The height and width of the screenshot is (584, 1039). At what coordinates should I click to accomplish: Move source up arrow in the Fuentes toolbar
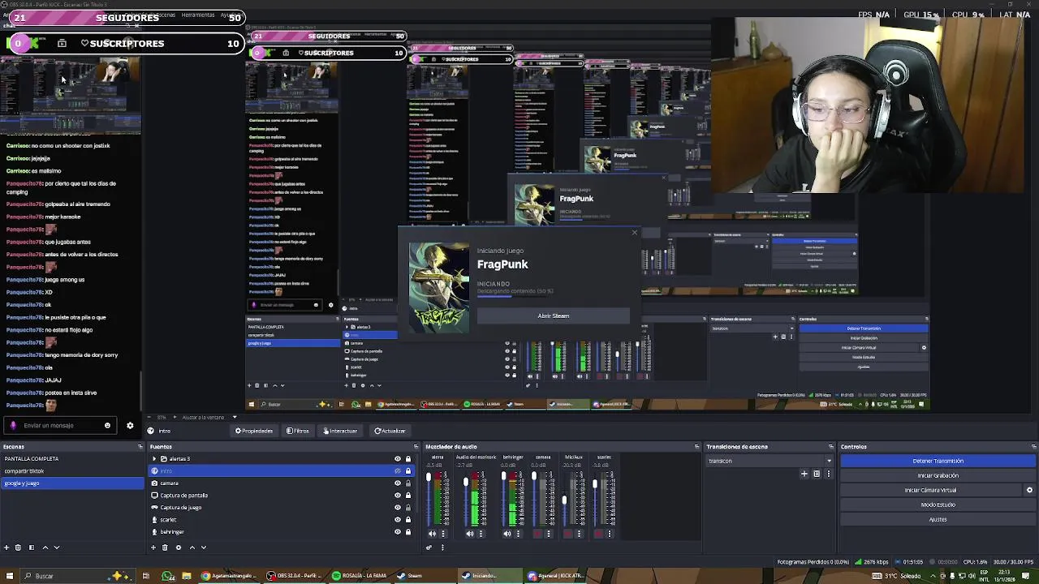tap(192, 547)
